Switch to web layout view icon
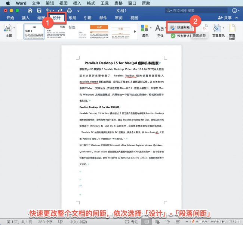The height and width of the screenshot is (225, 243). click(x=157, y=222)
